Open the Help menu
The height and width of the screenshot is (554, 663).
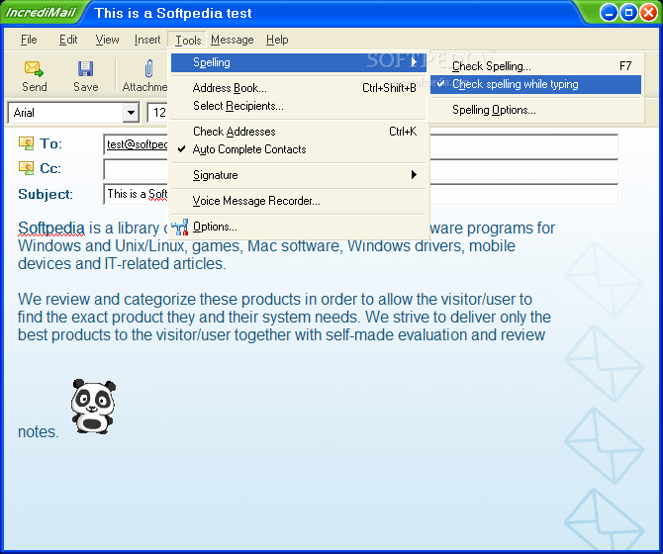coord(277,40)
